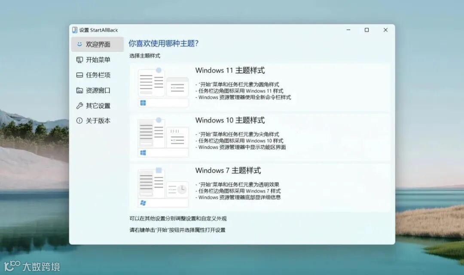The width and height of the screenshot is (464, 275).
Task: Click the hint 请右键单击"开始"按钮并选择属性打开设置
Action: [177, 230]
